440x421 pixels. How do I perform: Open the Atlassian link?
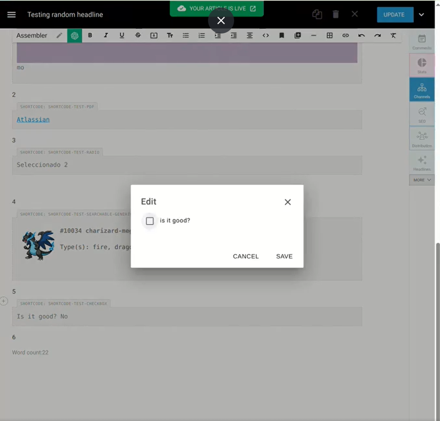(x=33, y=119)
